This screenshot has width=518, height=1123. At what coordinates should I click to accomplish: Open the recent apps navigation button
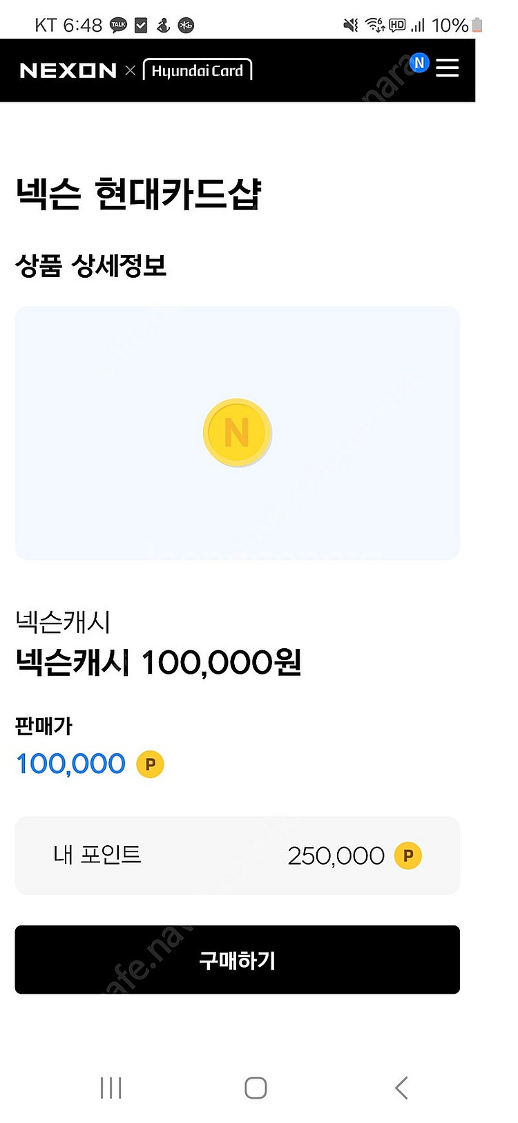pos(111,1088)
